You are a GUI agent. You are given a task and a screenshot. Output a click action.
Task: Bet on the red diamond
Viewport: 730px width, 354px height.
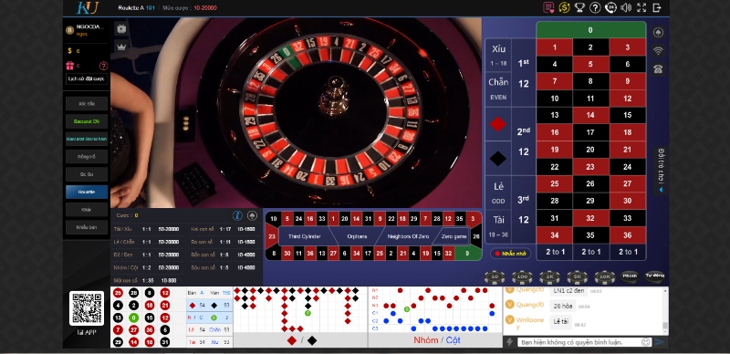pos(497,124)
